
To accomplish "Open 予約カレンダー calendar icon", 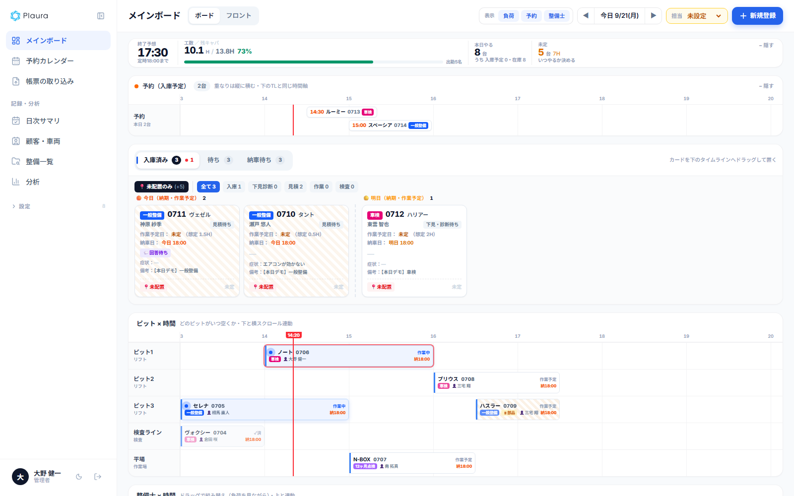I will 16,61.
